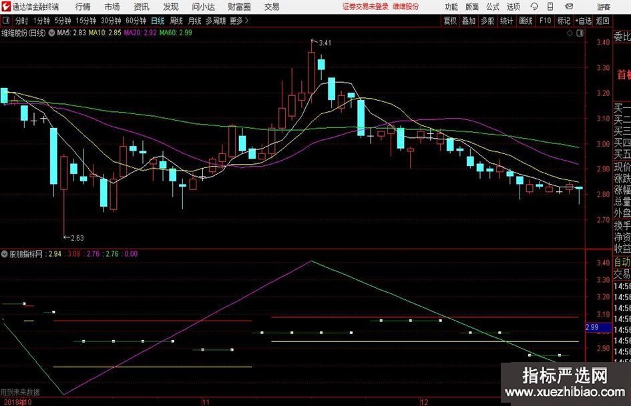Open the 交易 menu
631x406 pixels.
(x=272, y=7)
